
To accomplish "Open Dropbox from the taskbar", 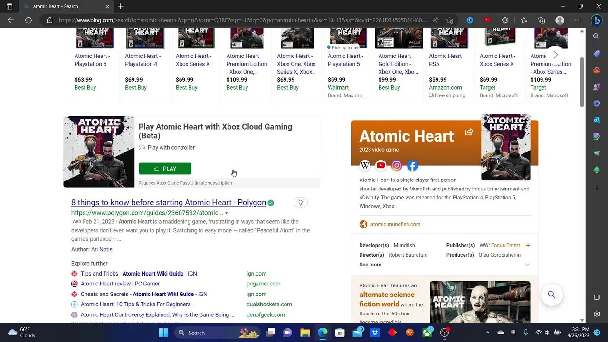I will pyautogui.click(x=375, y=332).
